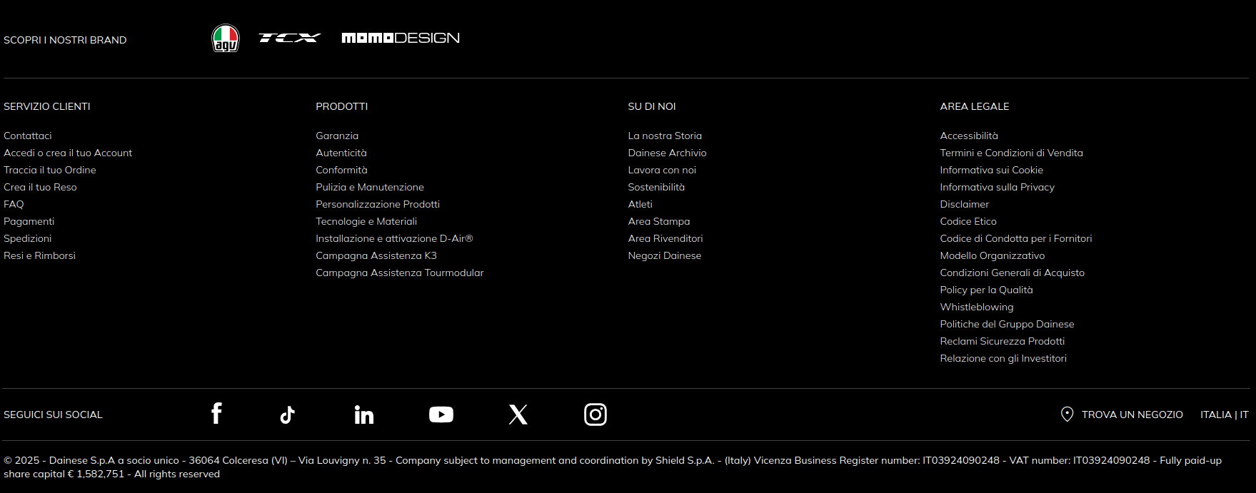Open the LinkedIn social icon

[x=364, y=415]
